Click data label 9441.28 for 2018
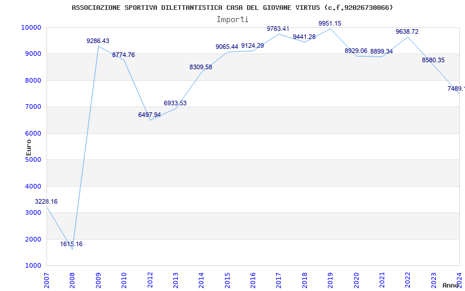Screen dimensions: 465x291 [304, 37]
